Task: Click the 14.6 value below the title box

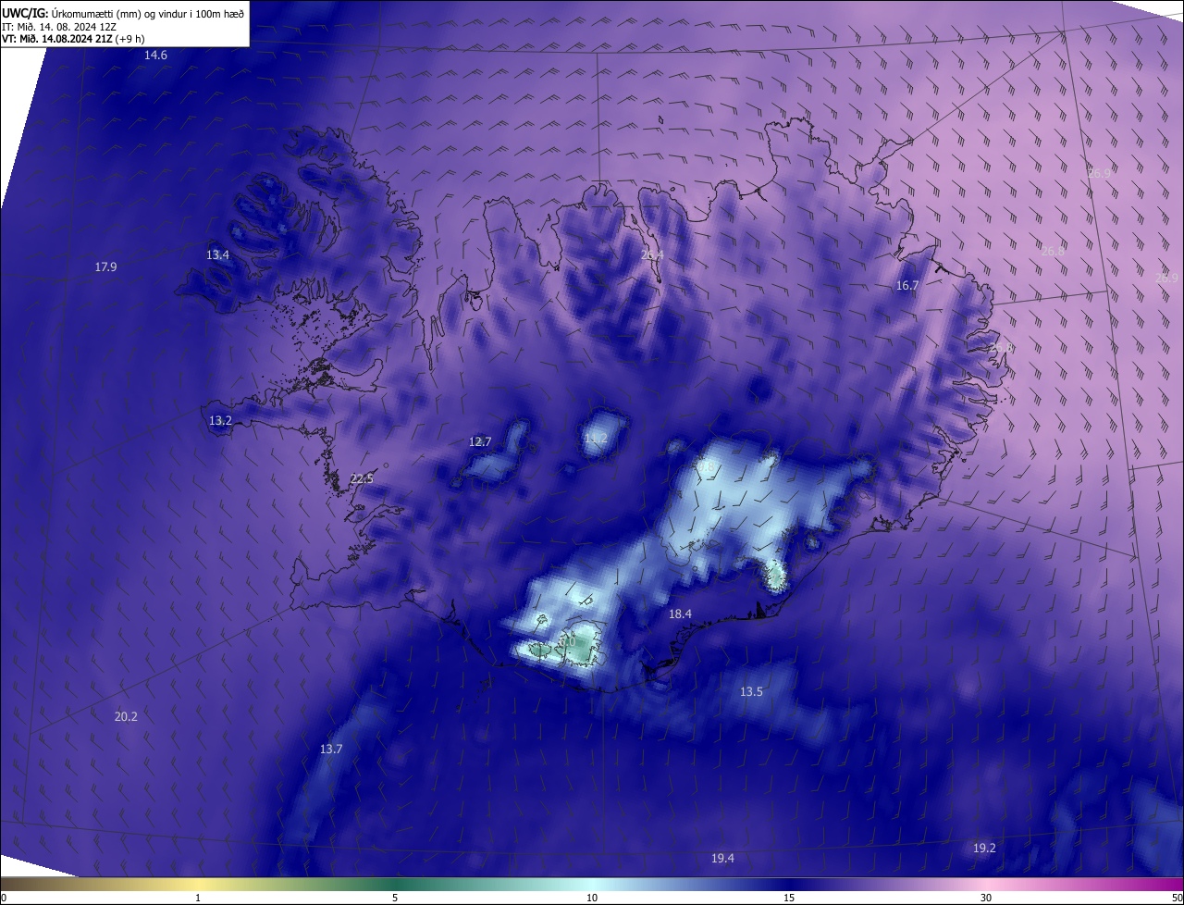Action: [x=155, y=56]
